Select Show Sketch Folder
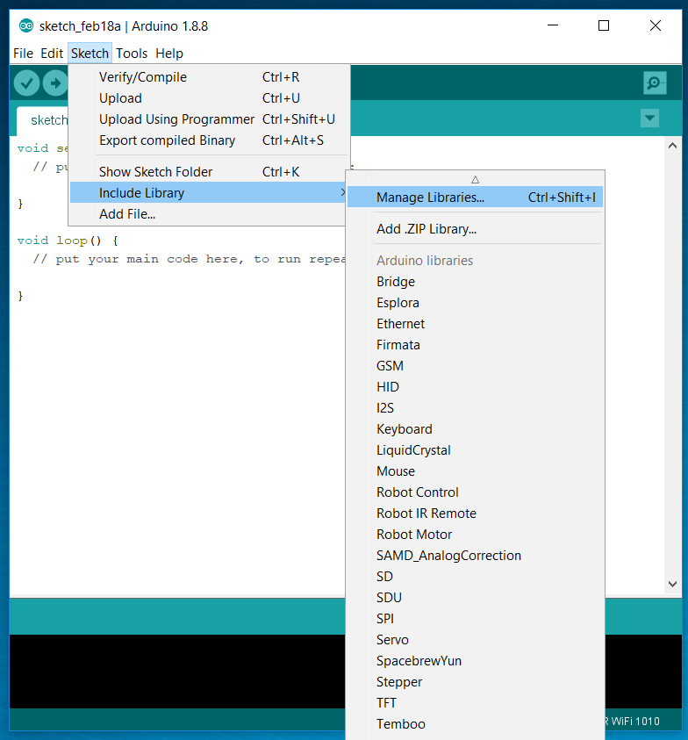The image size is (688, 740). pos(155,172)
